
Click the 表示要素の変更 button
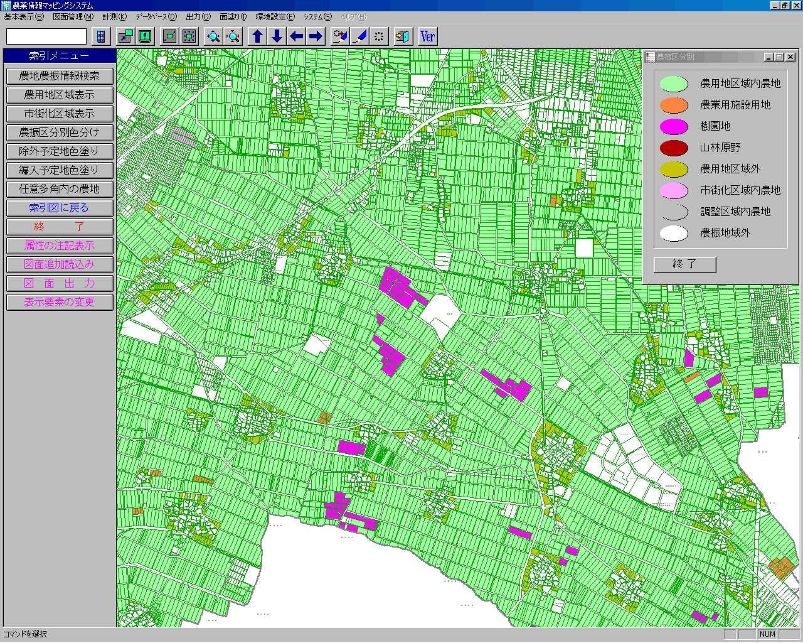[x=60, y=302]
